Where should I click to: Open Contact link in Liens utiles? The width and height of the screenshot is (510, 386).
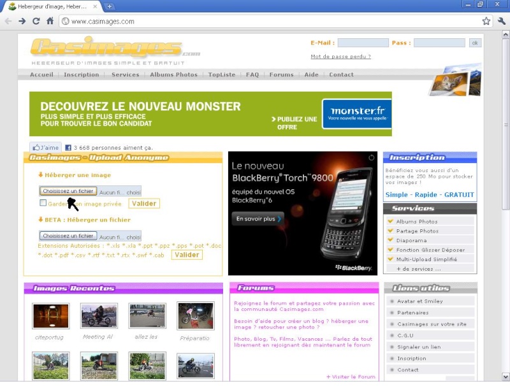point(408,369)
